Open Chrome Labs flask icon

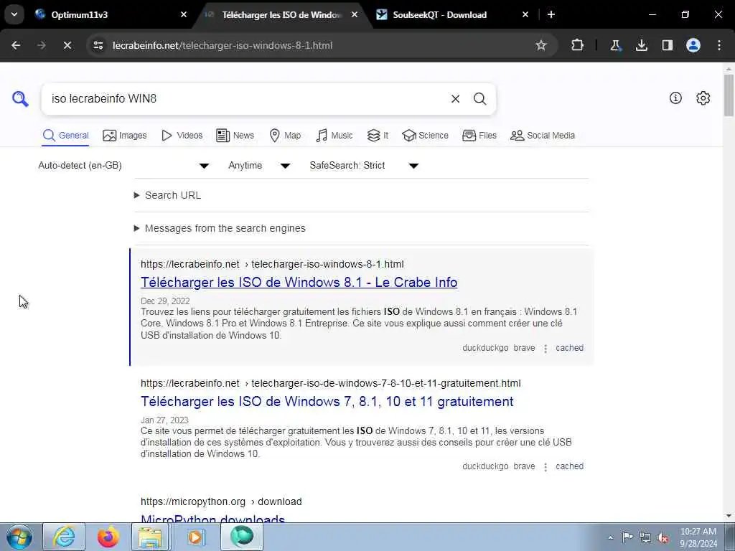pos(615,45)
